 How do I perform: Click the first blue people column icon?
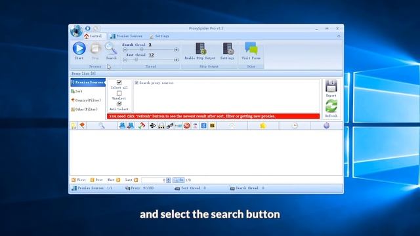(x=122, y=125)
